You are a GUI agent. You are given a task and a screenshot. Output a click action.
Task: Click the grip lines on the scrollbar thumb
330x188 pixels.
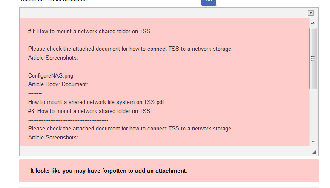point(313,58)
